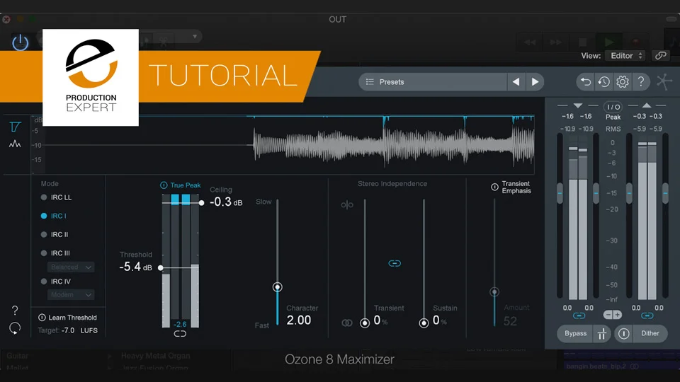Click the rewind button in host transport
The image size is (680, 382).
[x=530, y=42]
